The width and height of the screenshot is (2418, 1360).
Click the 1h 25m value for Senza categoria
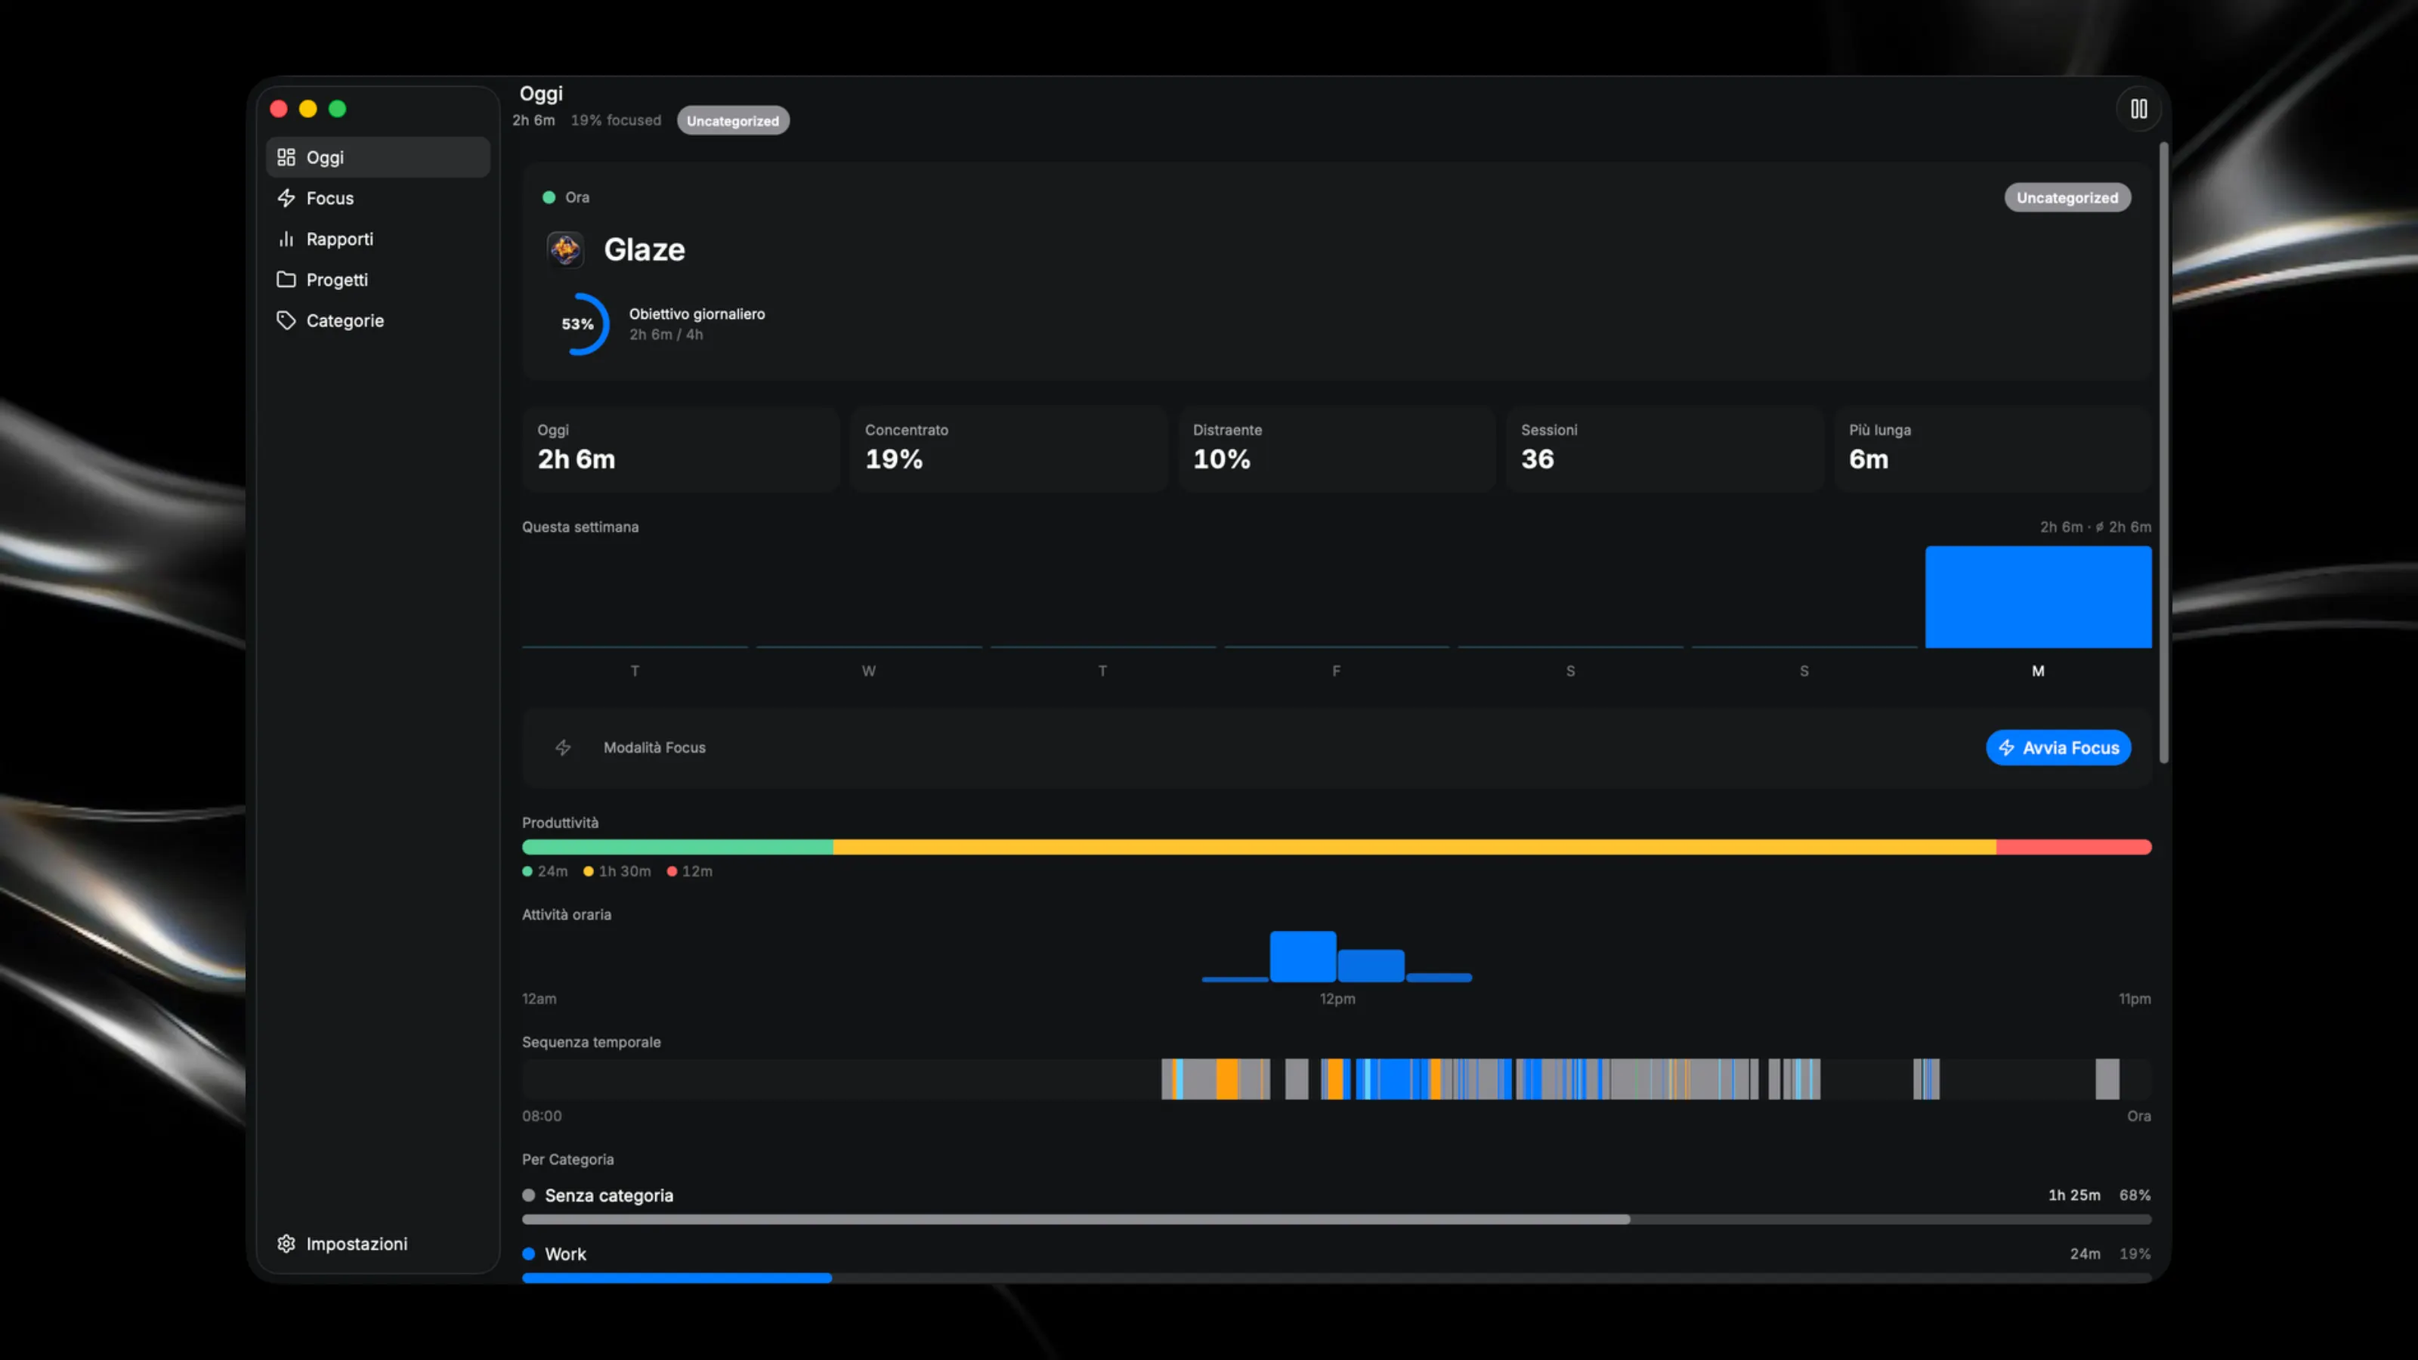2074,1195
